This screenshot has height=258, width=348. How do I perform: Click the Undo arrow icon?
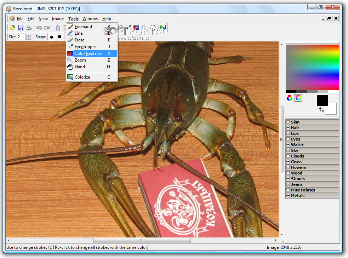pyautogui.click(x=39, y=28)
